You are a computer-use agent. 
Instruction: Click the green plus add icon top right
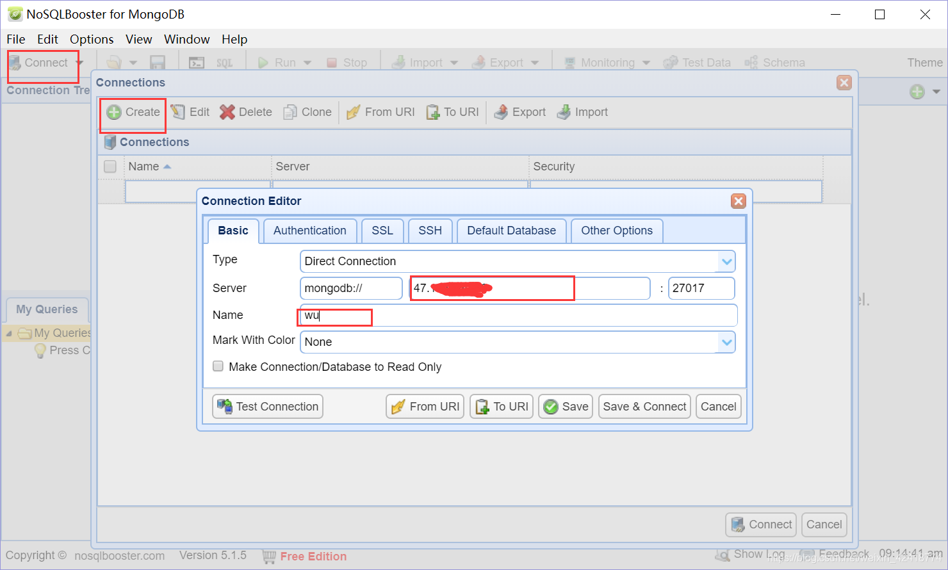[x=917, y=92]
